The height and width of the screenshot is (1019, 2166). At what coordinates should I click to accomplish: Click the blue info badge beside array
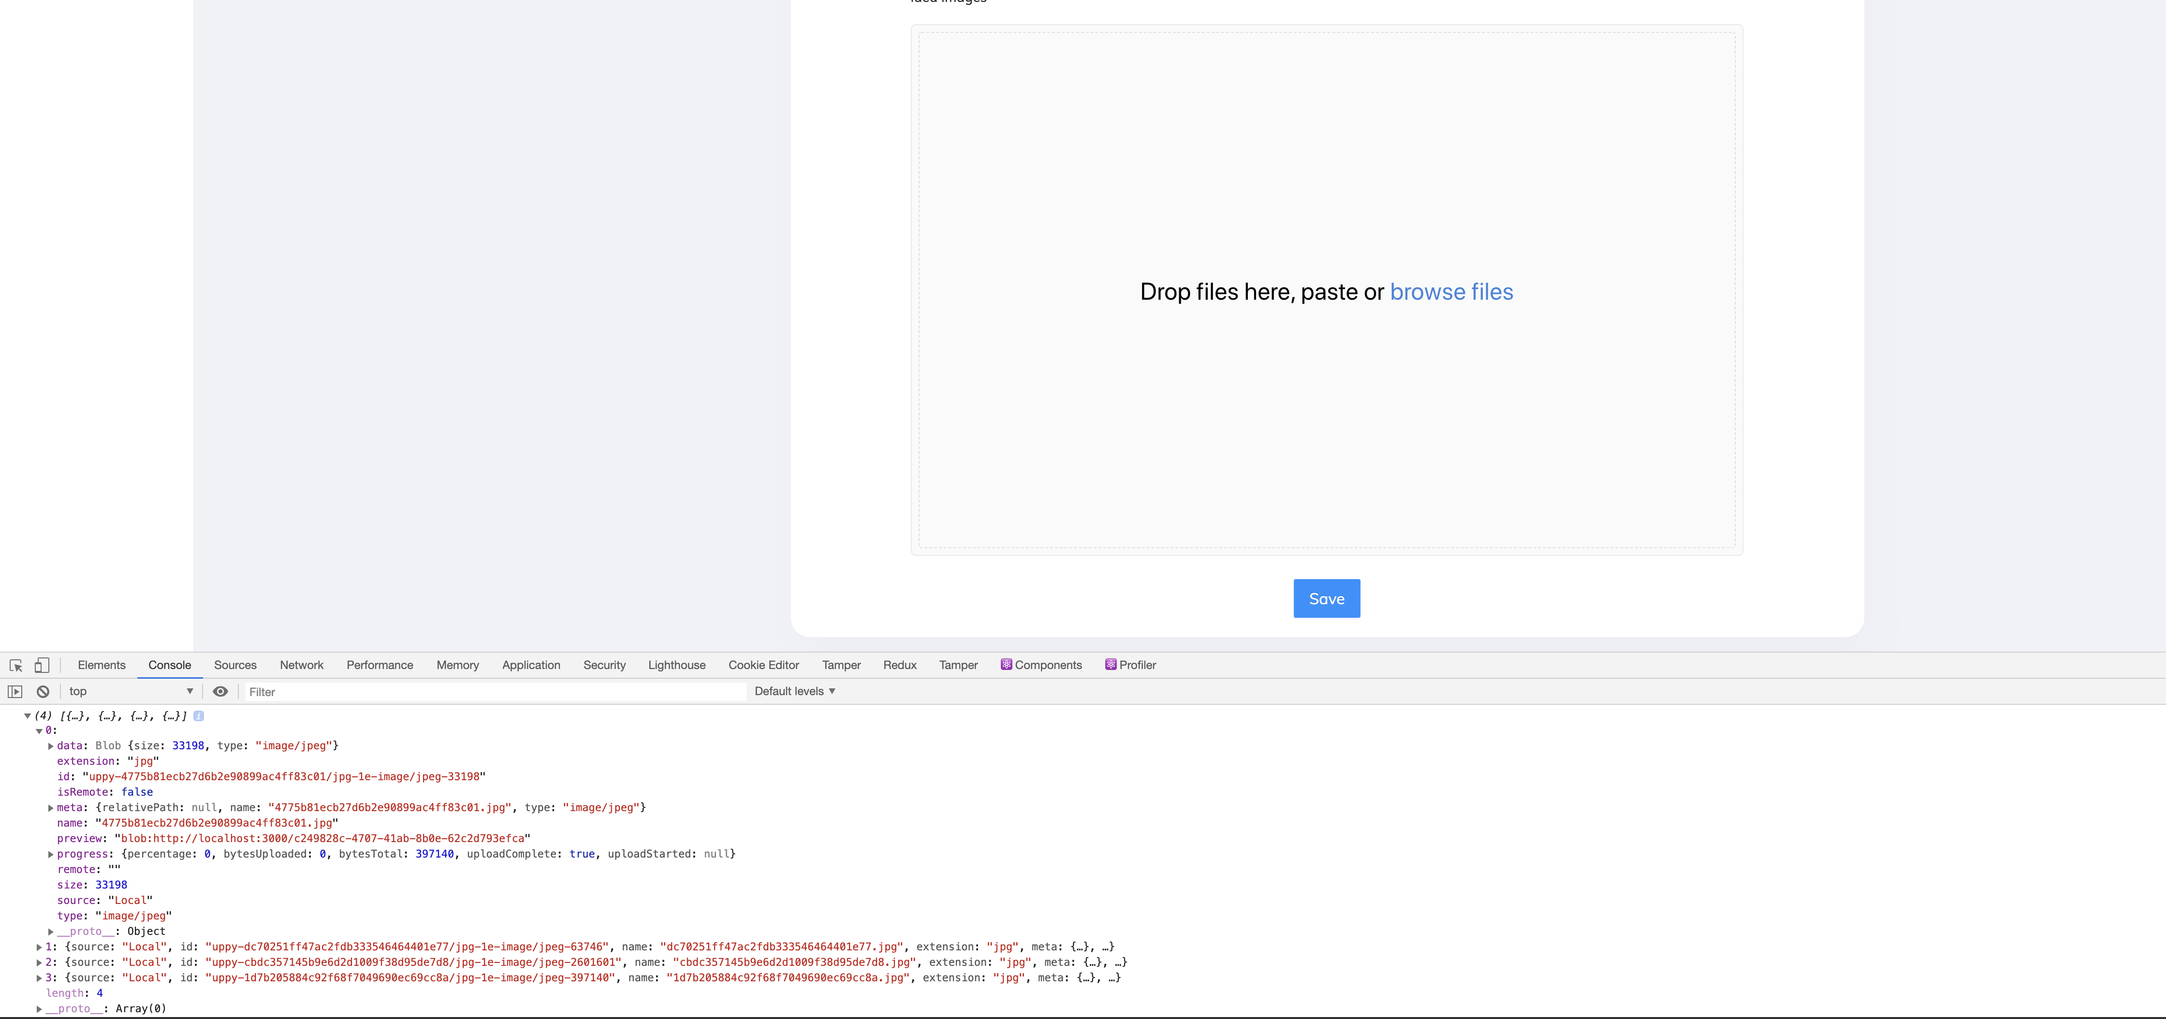click(x=198, y=715)
